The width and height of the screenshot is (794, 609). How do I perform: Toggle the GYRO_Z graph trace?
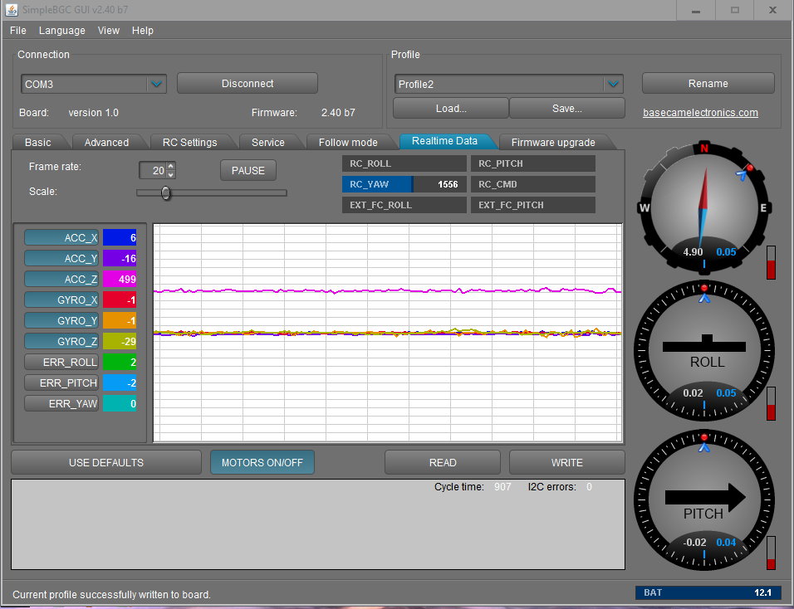[61, 342]
